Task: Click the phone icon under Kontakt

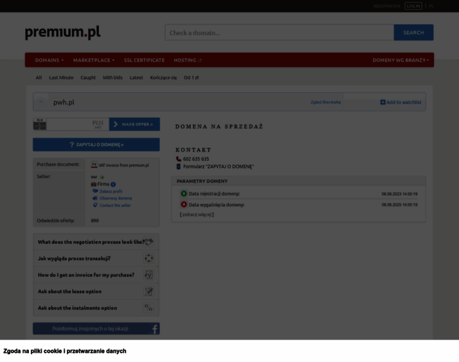Action: (179, 159)
